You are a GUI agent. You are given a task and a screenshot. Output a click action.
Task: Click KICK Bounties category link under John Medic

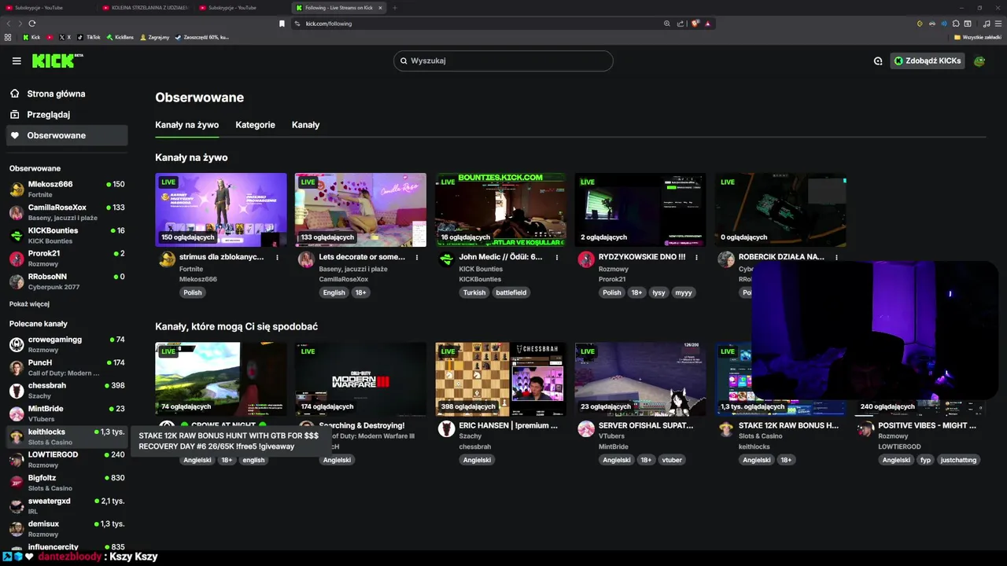click(481, 269)
